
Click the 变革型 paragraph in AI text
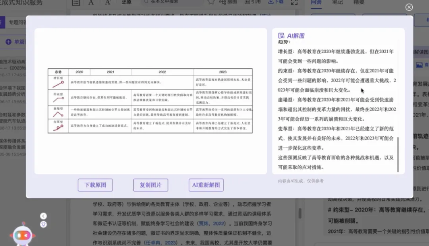(336, 138)
